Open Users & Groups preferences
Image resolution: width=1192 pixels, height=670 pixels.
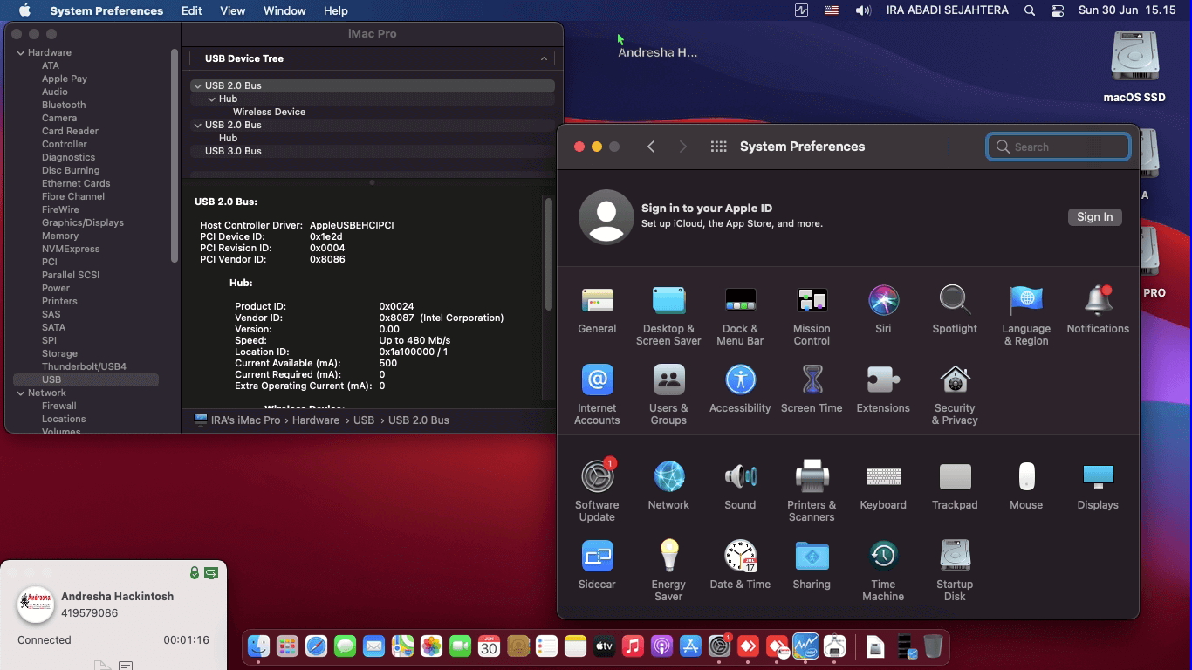tap(668, 395)
